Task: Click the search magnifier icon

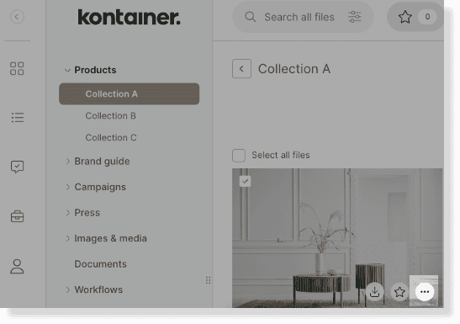Action: coord(251,17)
